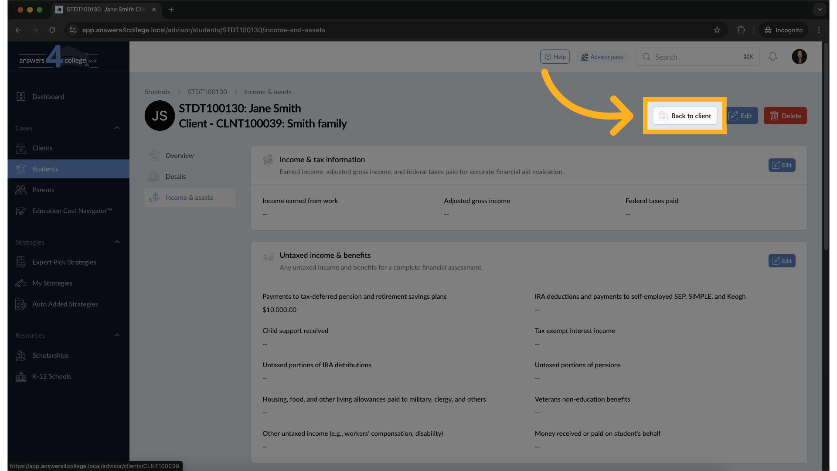
Task: Open the K-12 Schools resource
Action: coord(20,376)
